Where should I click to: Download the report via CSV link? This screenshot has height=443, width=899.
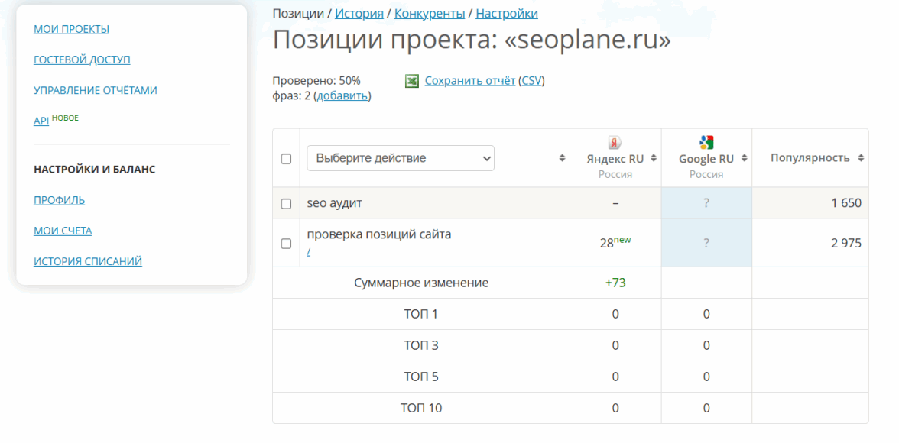tap(531, 81)
